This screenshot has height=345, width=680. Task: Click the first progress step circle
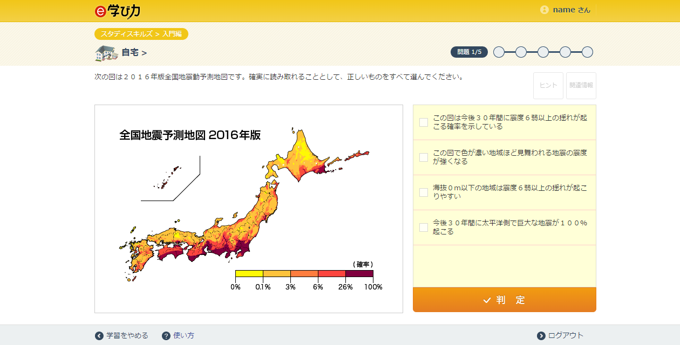click(499, 52)
